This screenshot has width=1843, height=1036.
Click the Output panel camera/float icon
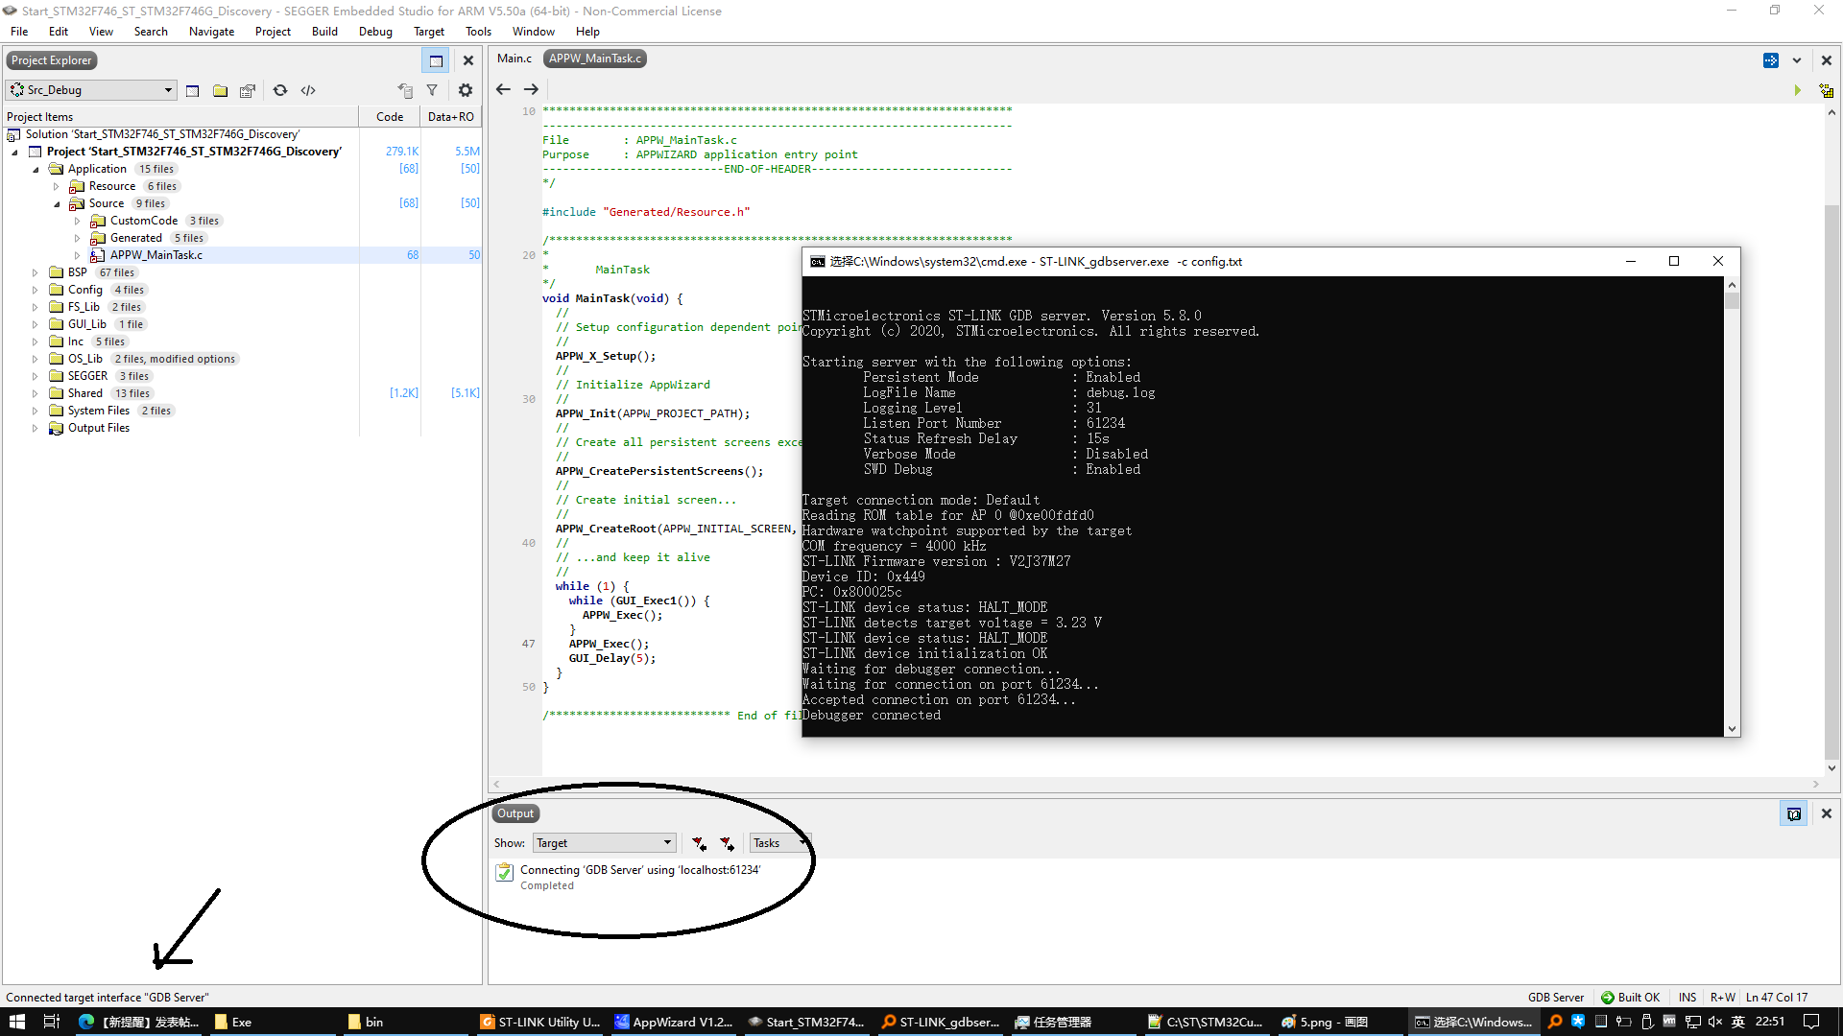[1794, 813]
